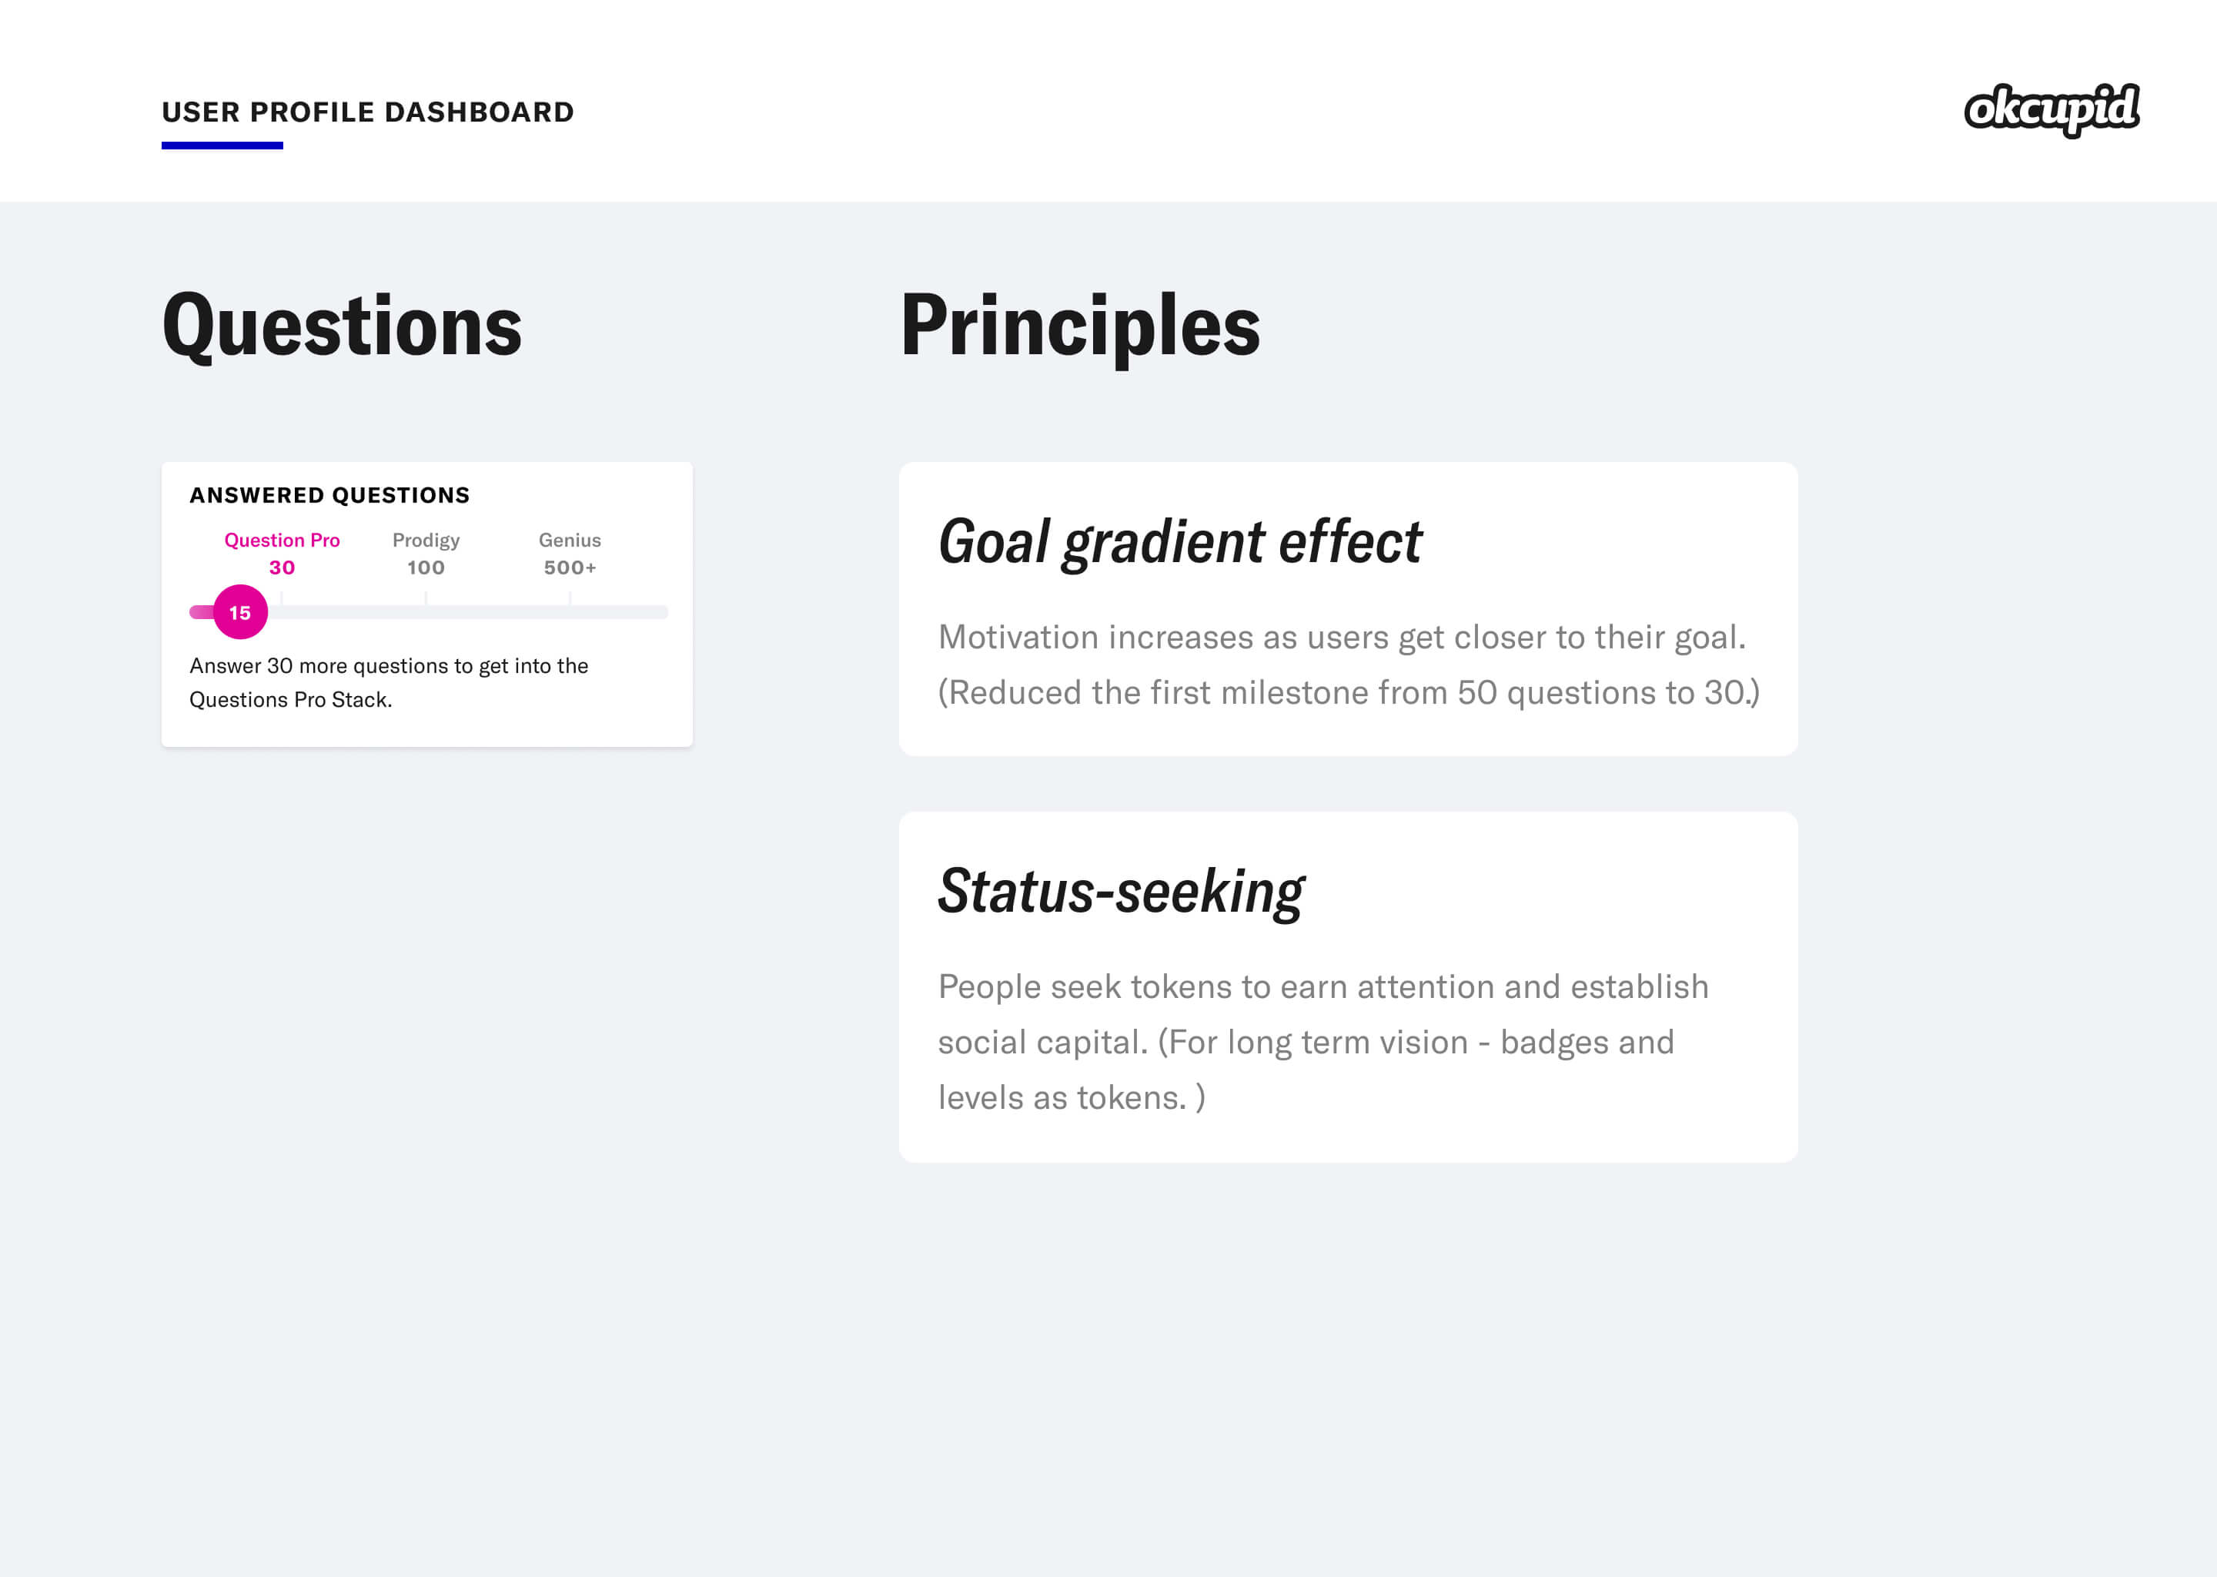
Task: Click the grey progress track under Genius
Action: (x=570, y=611)
